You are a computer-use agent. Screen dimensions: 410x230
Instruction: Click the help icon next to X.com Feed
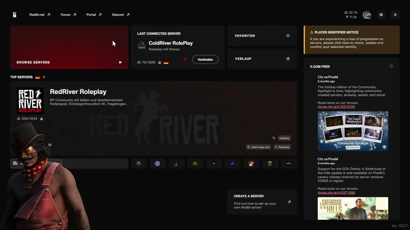tap(391, 66)
